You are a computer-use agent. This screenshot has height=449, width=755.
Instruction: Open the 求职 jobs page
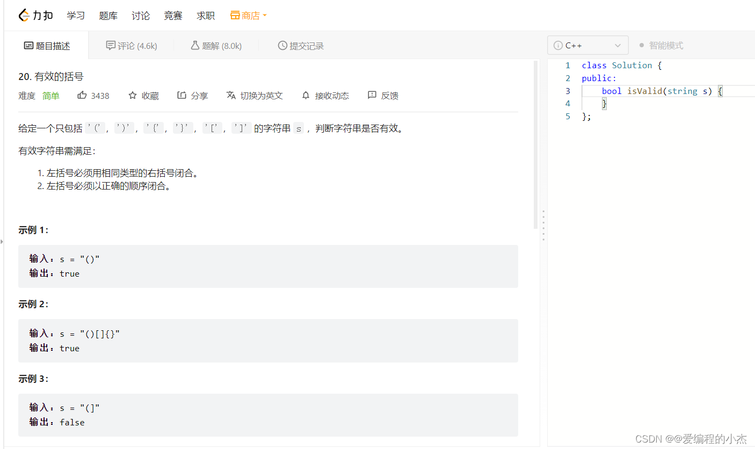point(206,16)
